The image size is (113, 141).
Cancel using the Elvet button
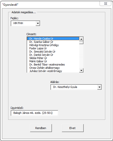[73, 128]
